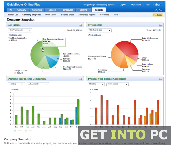Click the Services $700.00 label

point(66,60)
